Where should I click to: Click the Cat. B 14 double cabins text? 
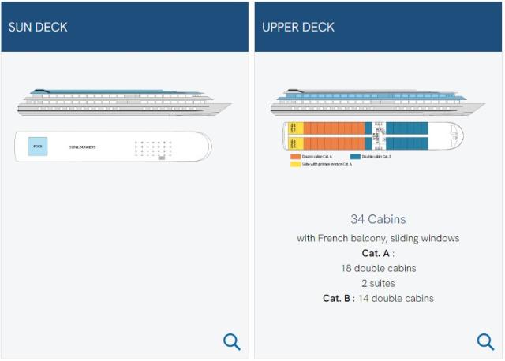(378, 298)
